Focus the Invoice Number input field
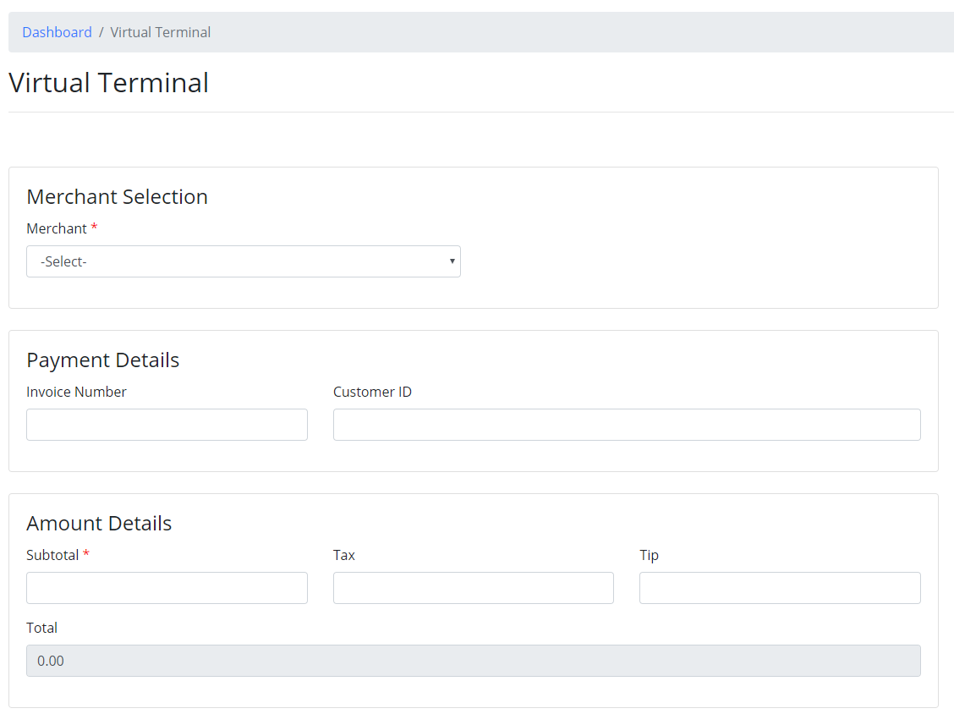Screen dimensions: 954x725 coord(167,425)
